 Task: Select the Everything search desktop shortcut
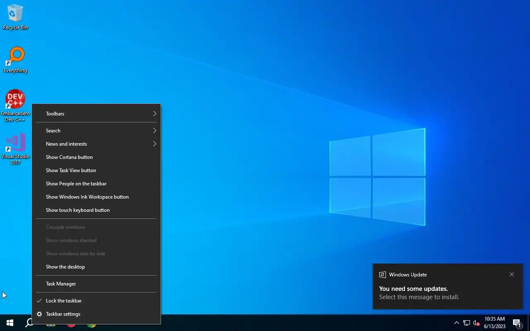click(15, 60)
